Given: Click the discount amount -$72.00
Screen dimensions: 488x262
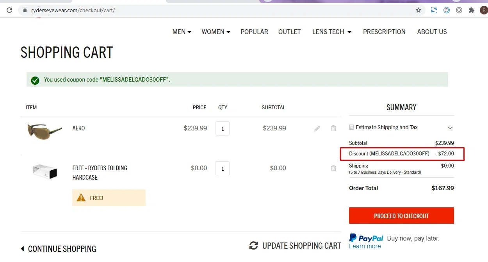Looking at the screenshot, I should coord(445,154).
